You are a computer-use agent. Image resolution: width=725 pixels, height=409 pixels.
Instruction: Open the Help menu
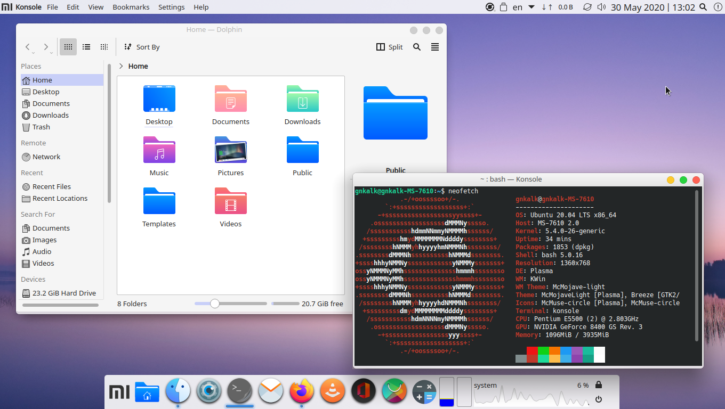[x=201, y=7]
